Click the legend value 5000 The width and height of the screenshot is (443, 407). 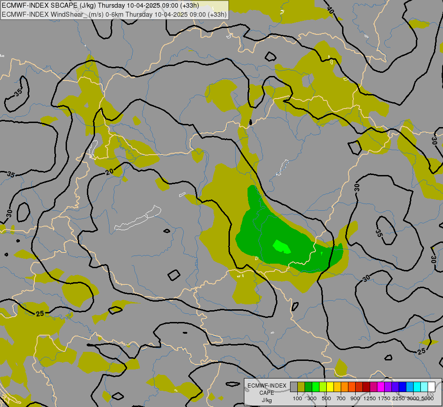(x=428, y=398)
